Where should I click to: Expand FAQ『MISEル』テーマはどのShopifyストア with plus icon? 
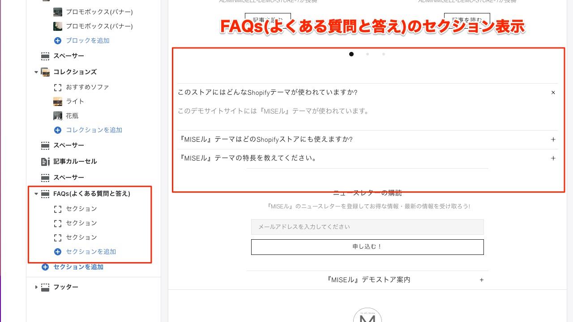(x=553, y=140)
